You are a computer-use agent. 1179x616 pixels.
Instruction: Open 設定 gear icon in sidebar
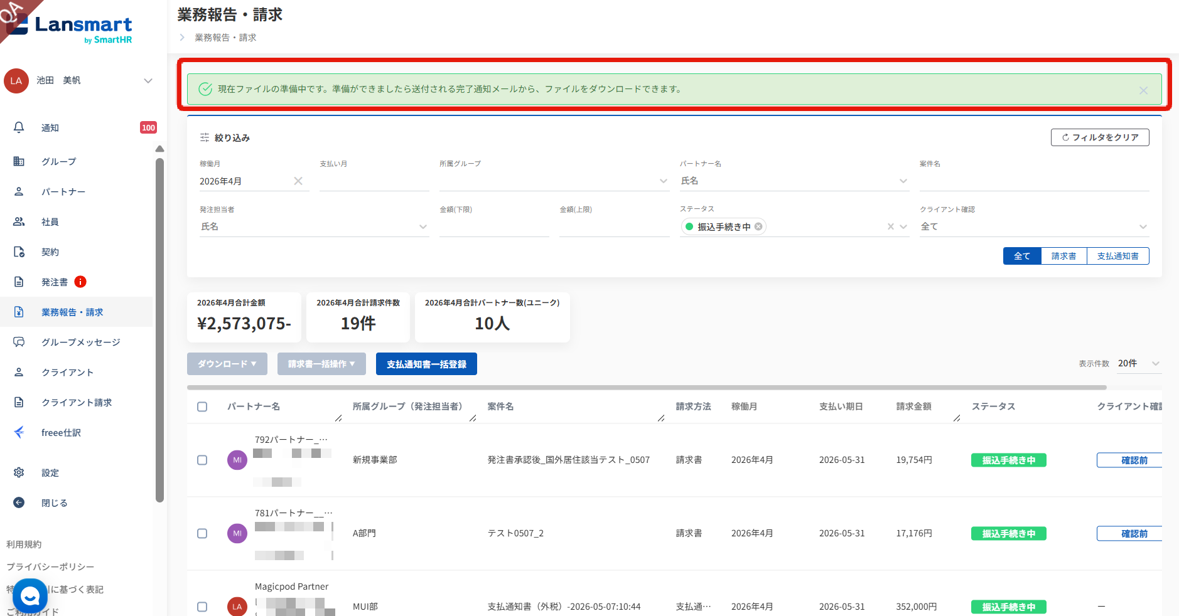pos(19,472)
